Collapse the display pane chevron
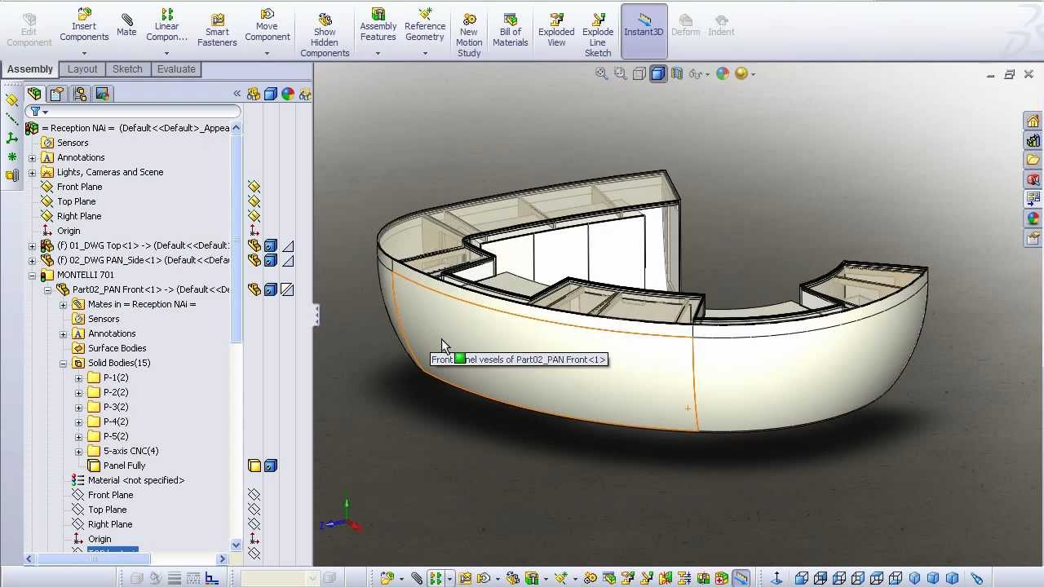The image size is (1044, 587). click(x=237, y=94)
